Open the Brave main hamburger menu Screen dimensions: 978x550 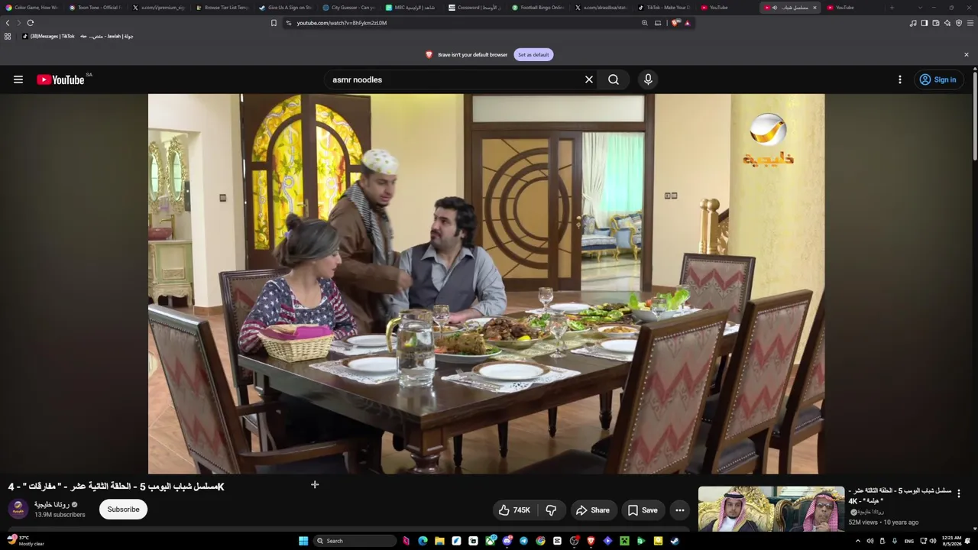[970, 23]
